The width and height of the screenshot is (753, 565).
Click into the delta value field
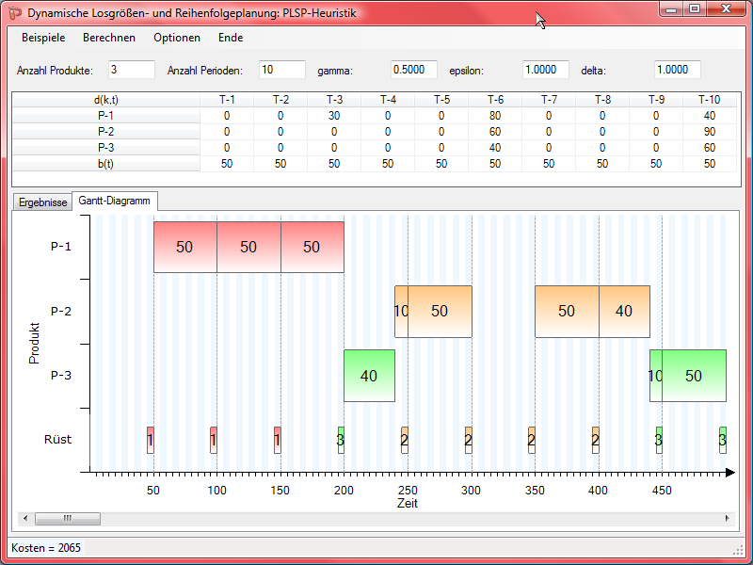coord(678,70)
